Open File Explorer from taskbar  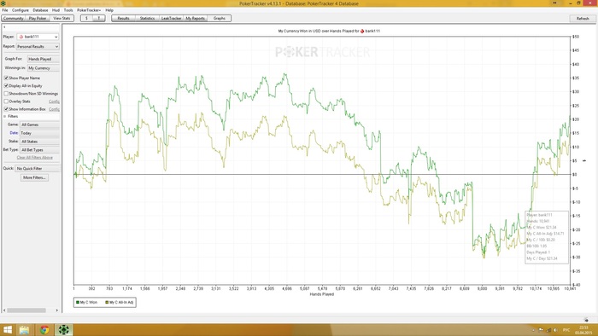pyautogui.click(x=25, y=329)
